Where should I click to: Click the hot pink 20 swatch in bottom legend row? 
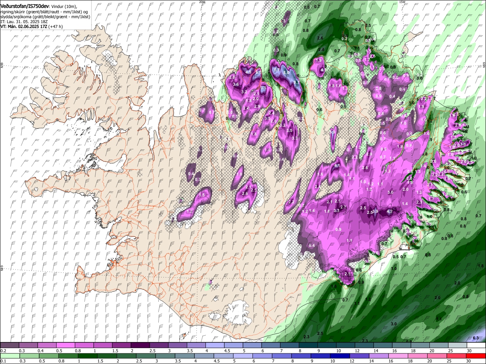point(438,356)
